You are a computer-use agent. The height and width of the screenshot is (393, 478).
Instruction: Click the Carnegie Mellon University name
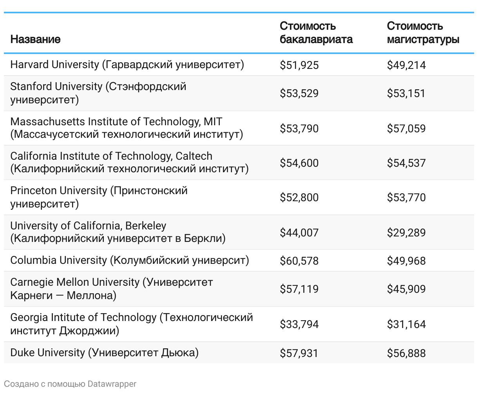pyautogui.click(x=111, y=288)
